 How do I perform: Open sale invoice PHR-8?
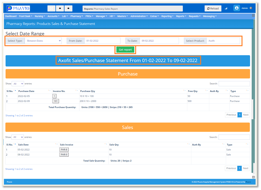pos(64,149)
